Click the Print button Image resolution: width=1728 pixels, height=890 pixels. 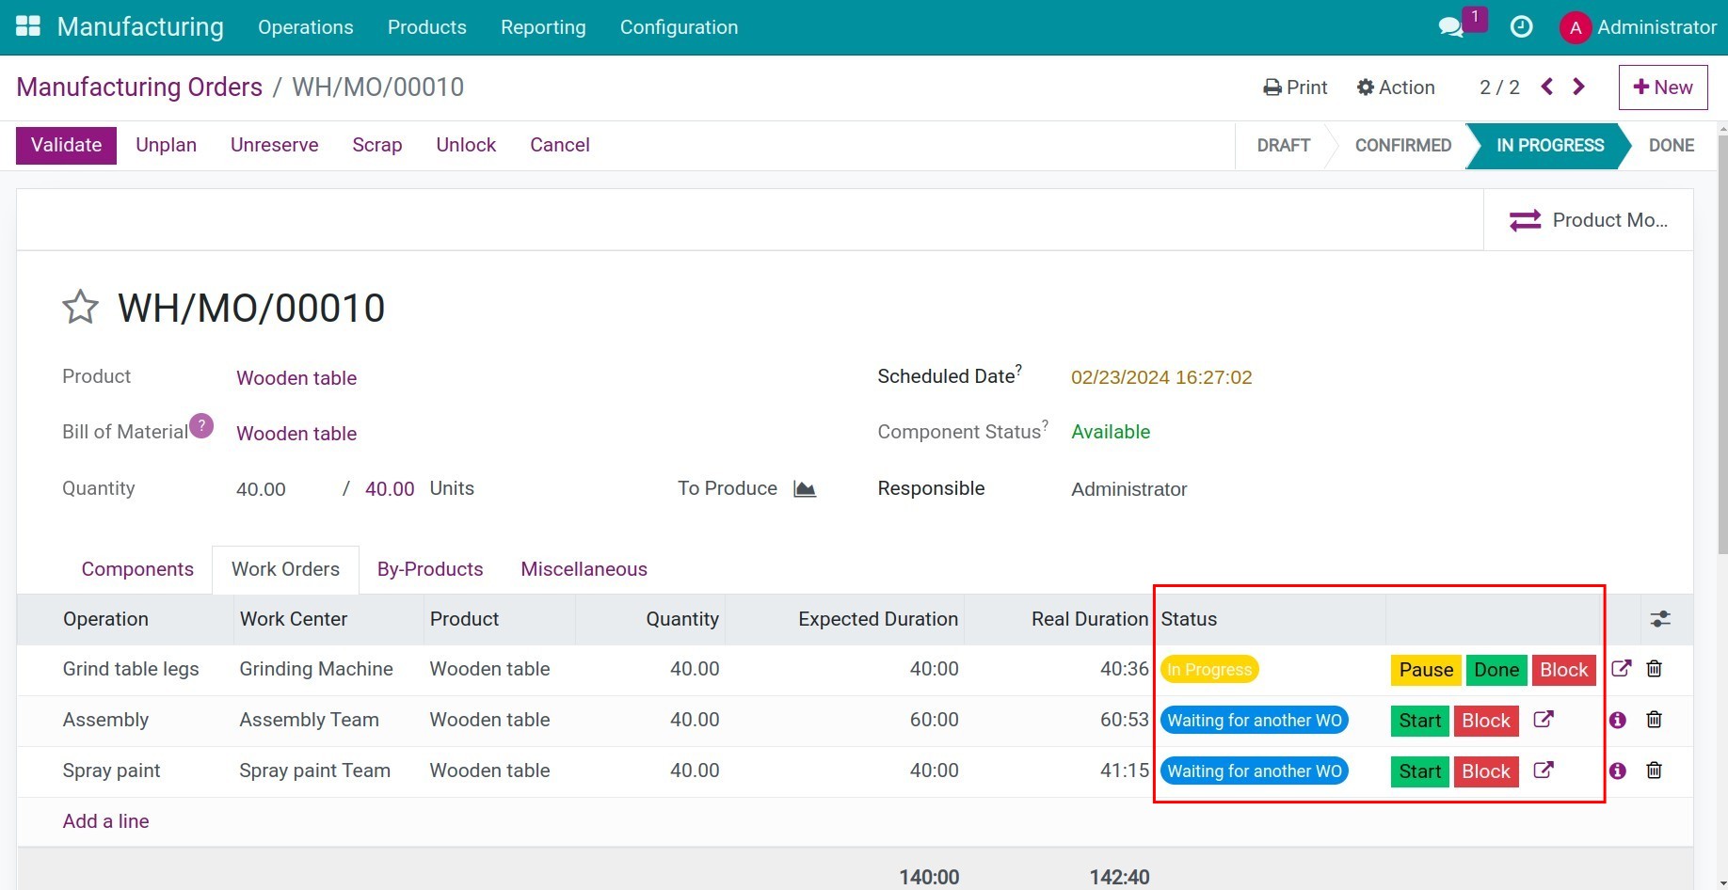(x=1295, y=87)
